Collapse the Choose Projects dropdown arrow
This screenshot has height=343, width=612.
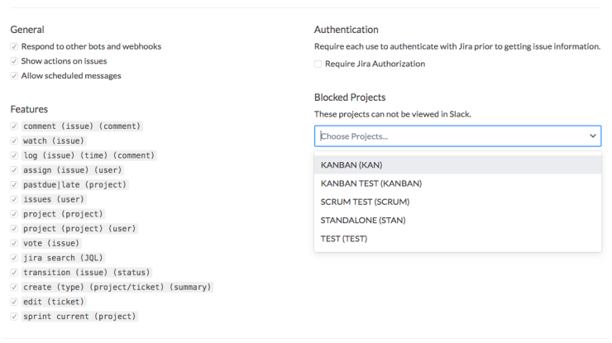592,136
